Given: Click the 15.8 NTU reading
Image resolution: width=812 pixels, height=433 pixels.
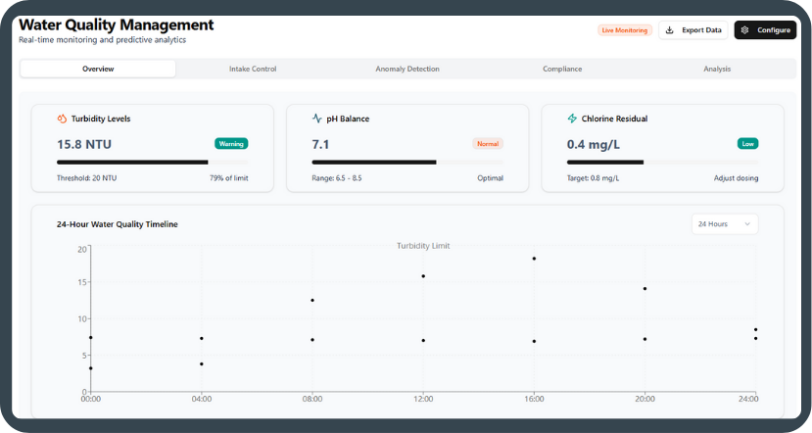Looking at the screenshot, I should pyautogui.click(x=84, y=145).
